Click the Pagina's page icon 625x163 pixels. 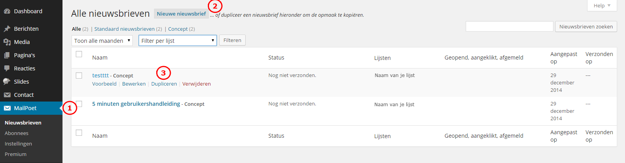[7, 55]
